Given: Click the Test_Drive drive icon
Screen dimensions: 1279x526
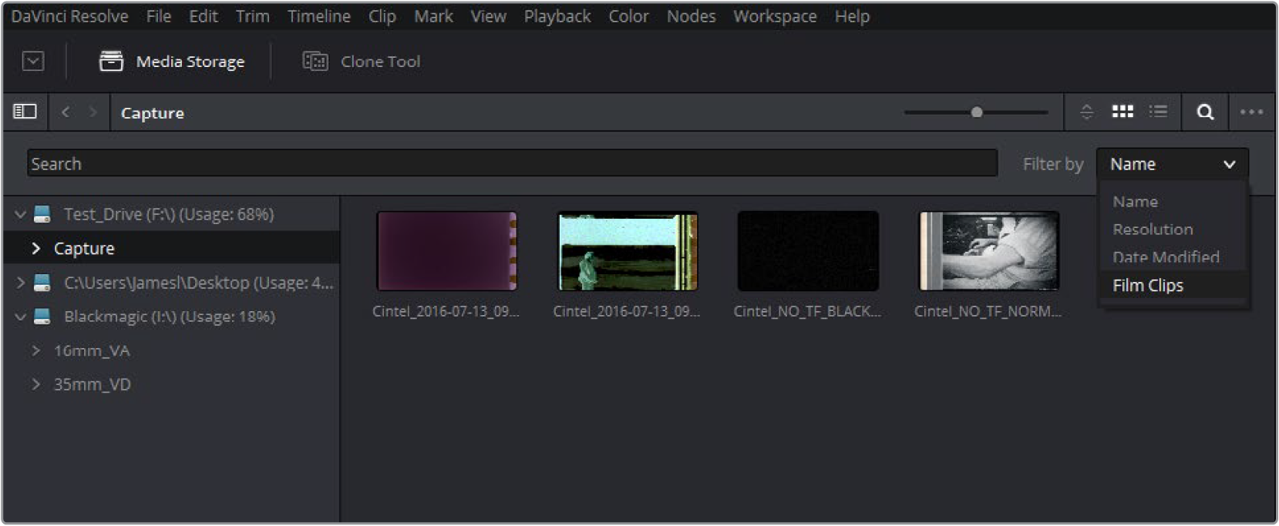Looking at the screenshot, I should pyautogui.click(x=42, y=214).
